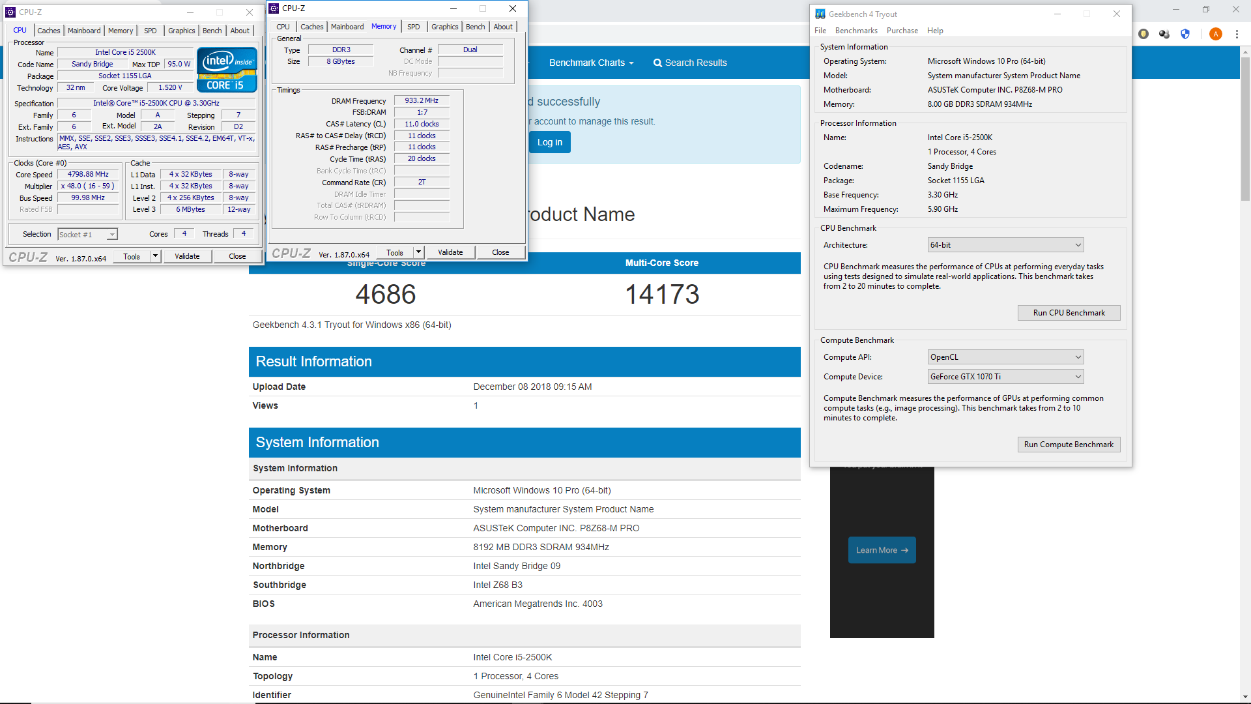Open the Architecture 64-bit dropdown
The width and height of the screenshot is (1251, 704).
pyautogui.click(x=1005, y=245)
